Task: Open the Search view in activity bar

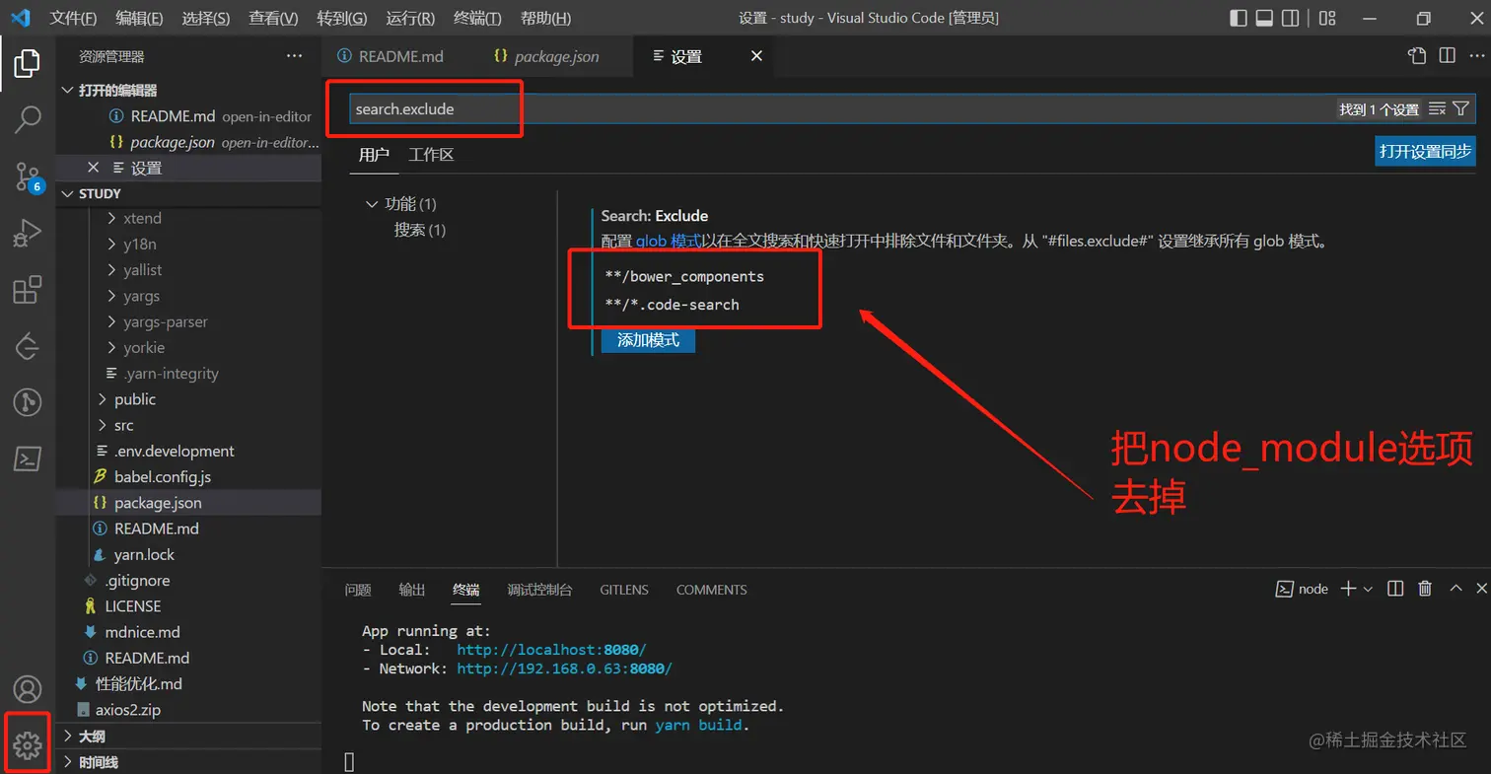Action: 28,120
